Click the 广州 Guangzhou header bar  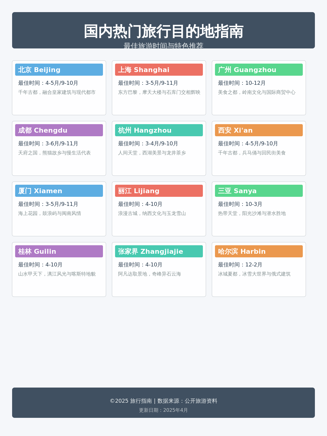pos(259,70)
